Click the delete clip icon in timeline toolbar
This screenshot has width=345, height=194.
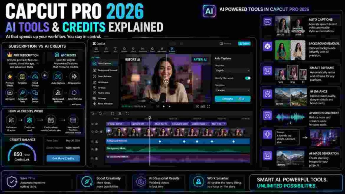point(120,114)
